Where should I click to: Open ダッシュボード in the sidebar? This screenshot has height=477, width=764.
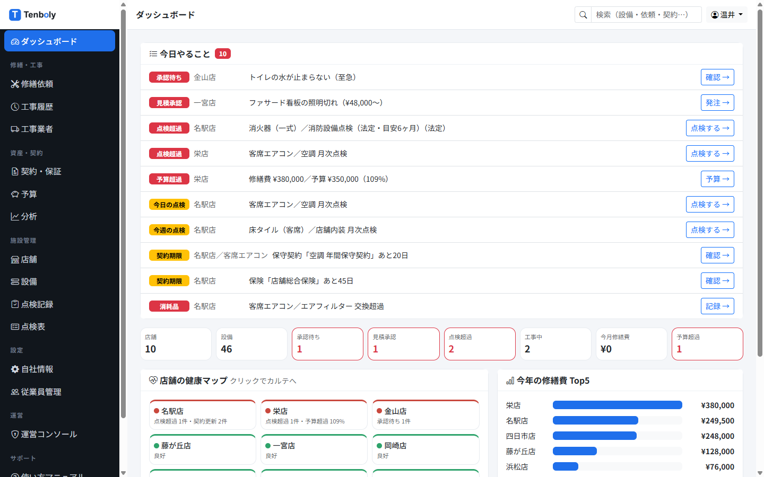tap(59, 41)
